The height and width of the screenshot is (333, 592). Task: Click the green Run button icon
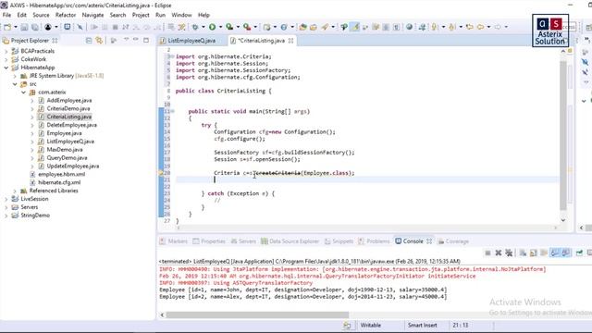[x=212, y=27]
